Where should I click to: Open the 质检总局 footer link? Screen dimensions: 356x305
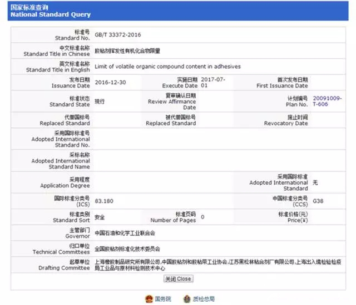pos(204,299)
